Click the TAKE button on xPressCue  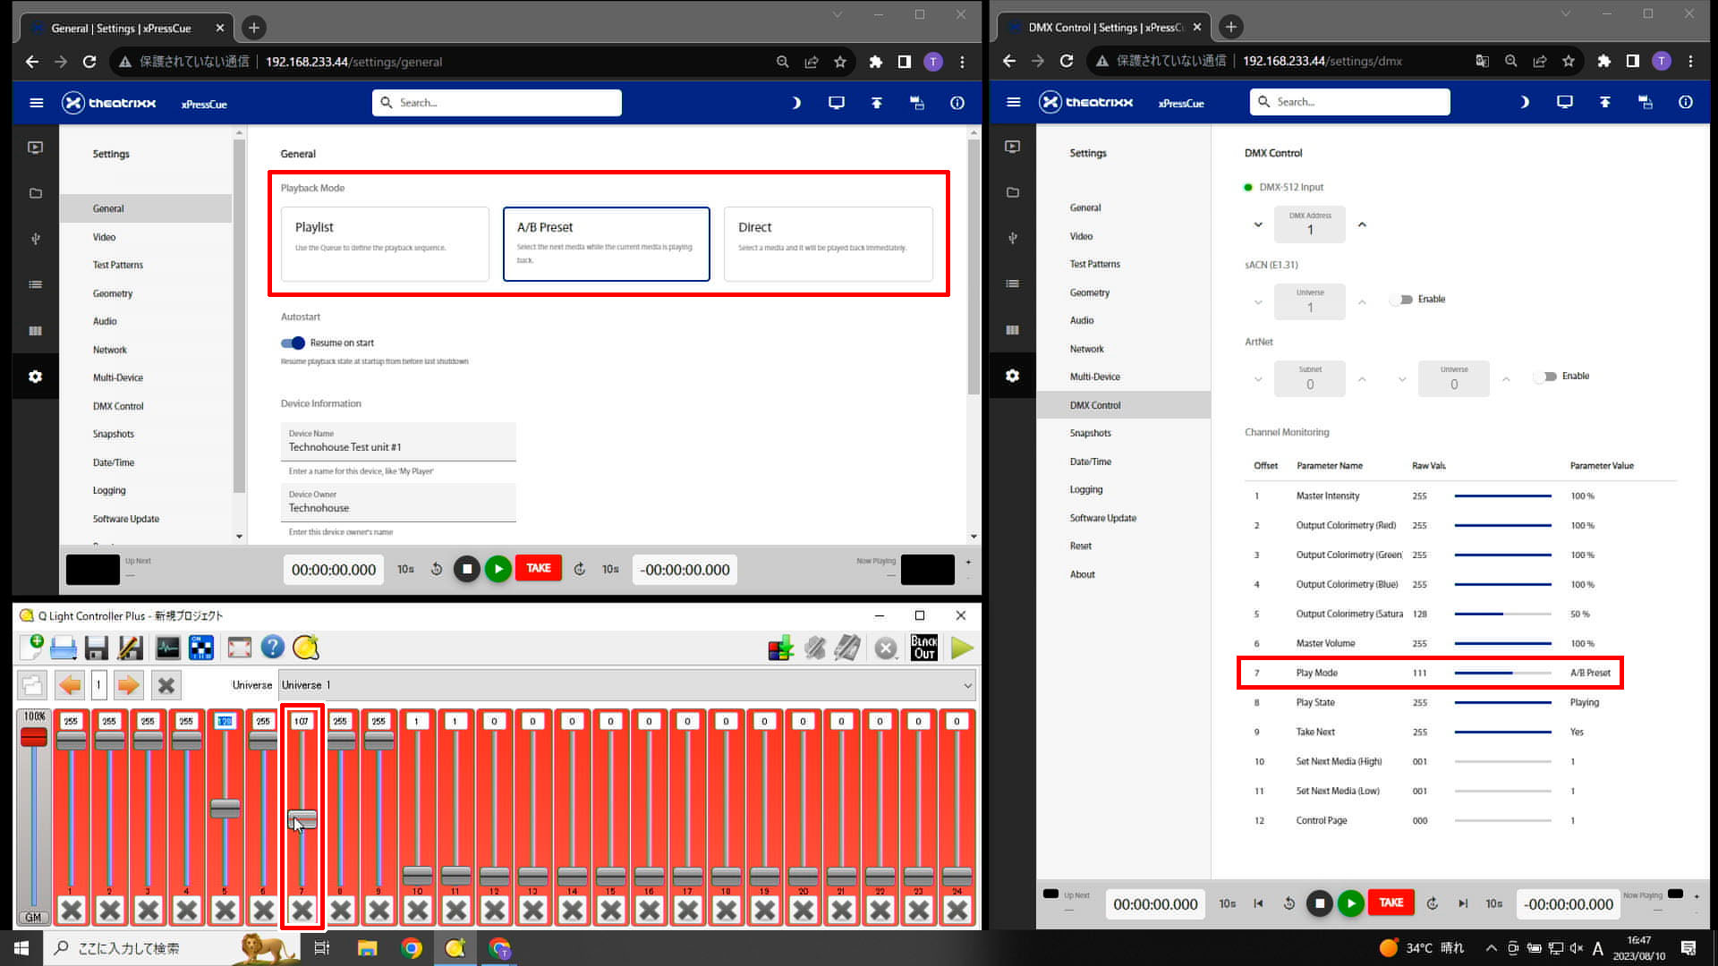tap(538, 569)
